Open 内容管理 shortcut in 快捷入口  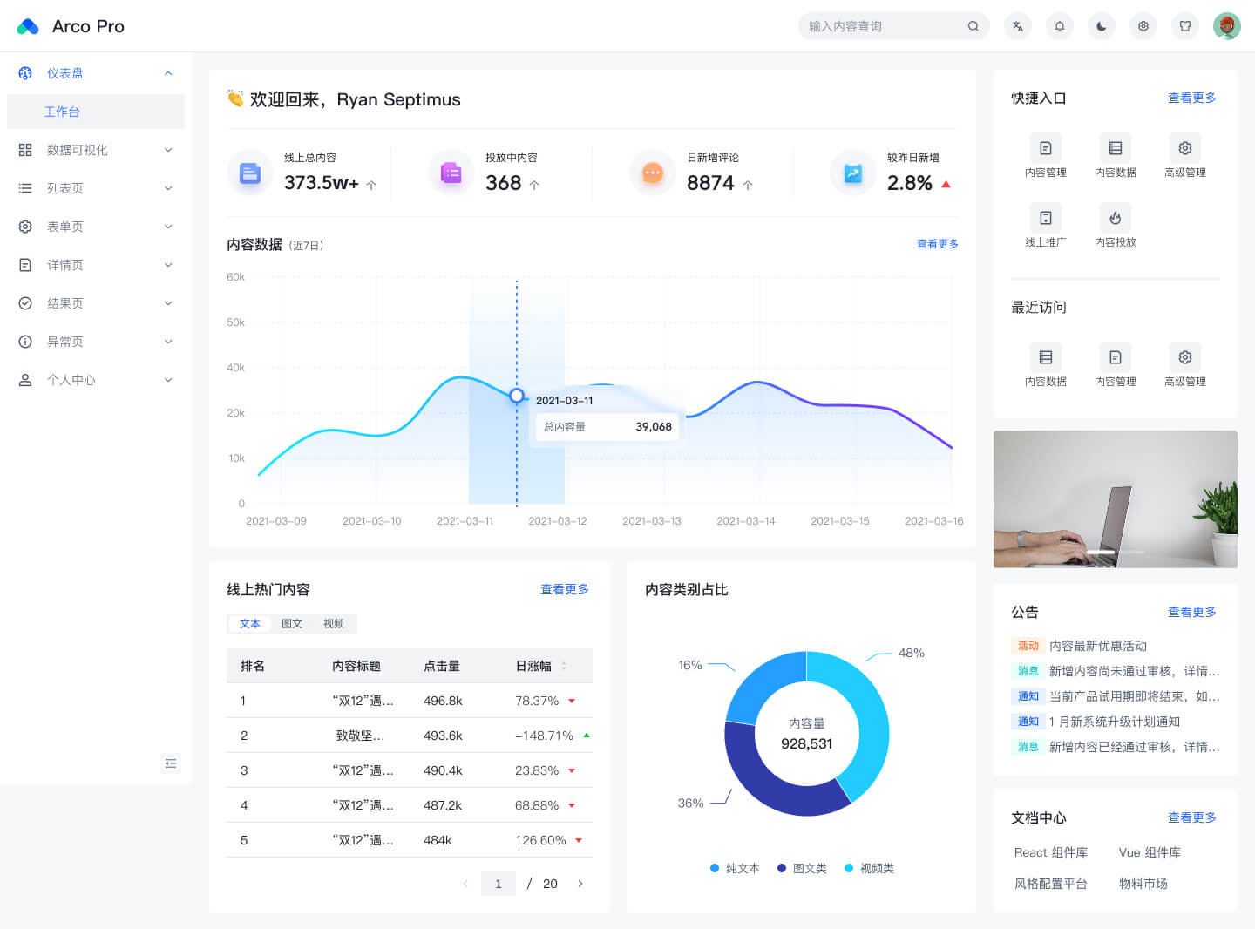[1046, 157]
